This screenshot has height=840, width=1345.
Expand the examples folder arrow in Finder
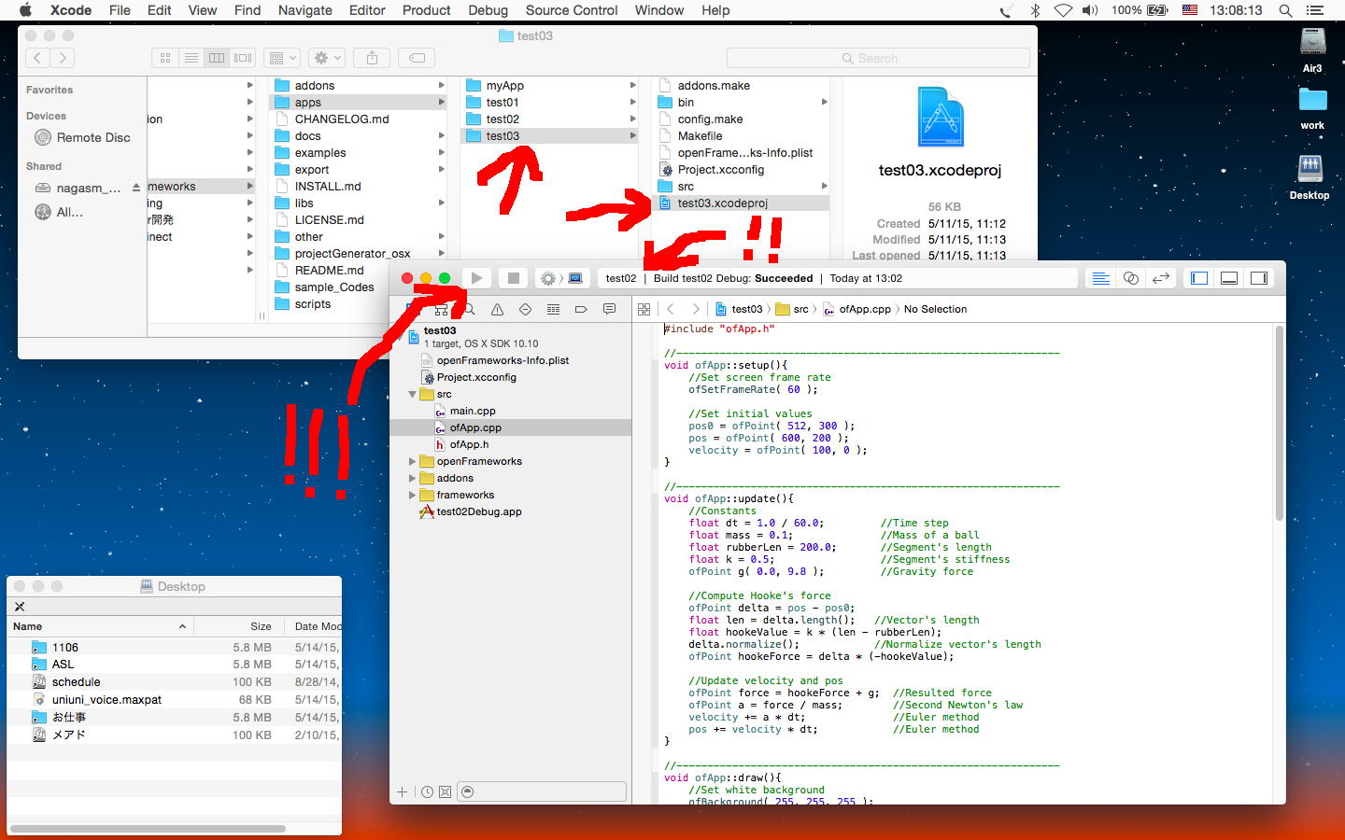pos(441,153)
